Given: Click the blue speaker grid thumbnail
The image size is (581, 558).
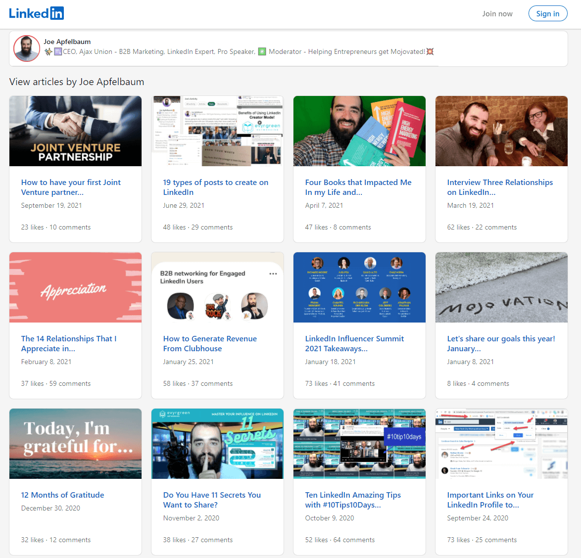Looking at the screenshot, I should (359, 287).
